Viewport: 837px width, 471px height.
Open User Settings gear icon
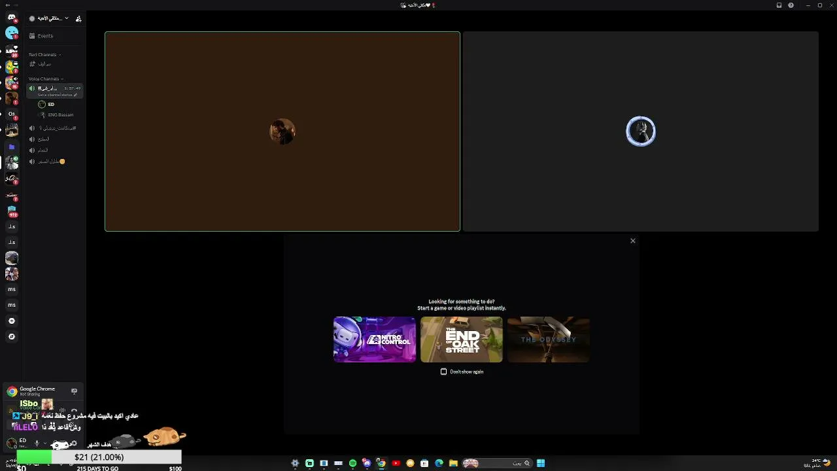(x=73, y=443)
